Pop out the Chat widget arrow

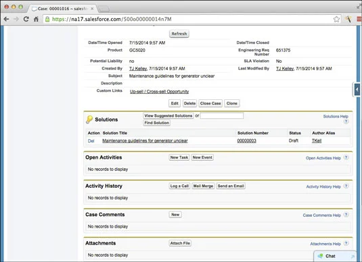click(x=353, y=256)
